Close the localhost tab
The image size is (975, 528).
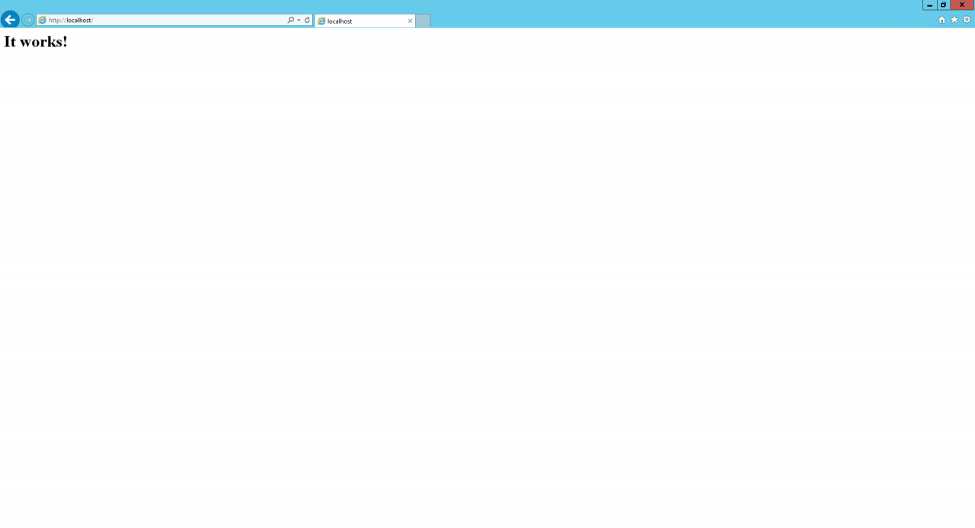coord(410,21)
